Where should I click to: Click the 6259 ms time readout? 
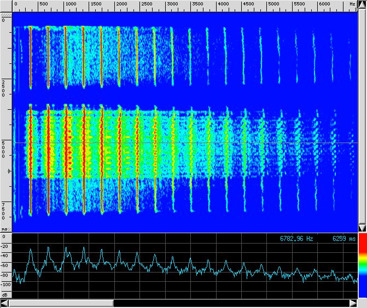tap(344, 239)
